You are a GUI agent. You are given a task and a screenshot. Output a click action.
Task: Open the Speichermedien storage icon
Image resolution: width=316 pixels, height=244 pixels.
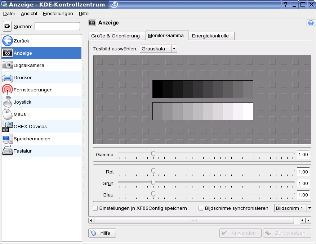[8, 139]
